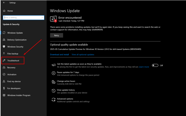Open Activation settings
186x116 pixels.
click(x=12, y=75)
